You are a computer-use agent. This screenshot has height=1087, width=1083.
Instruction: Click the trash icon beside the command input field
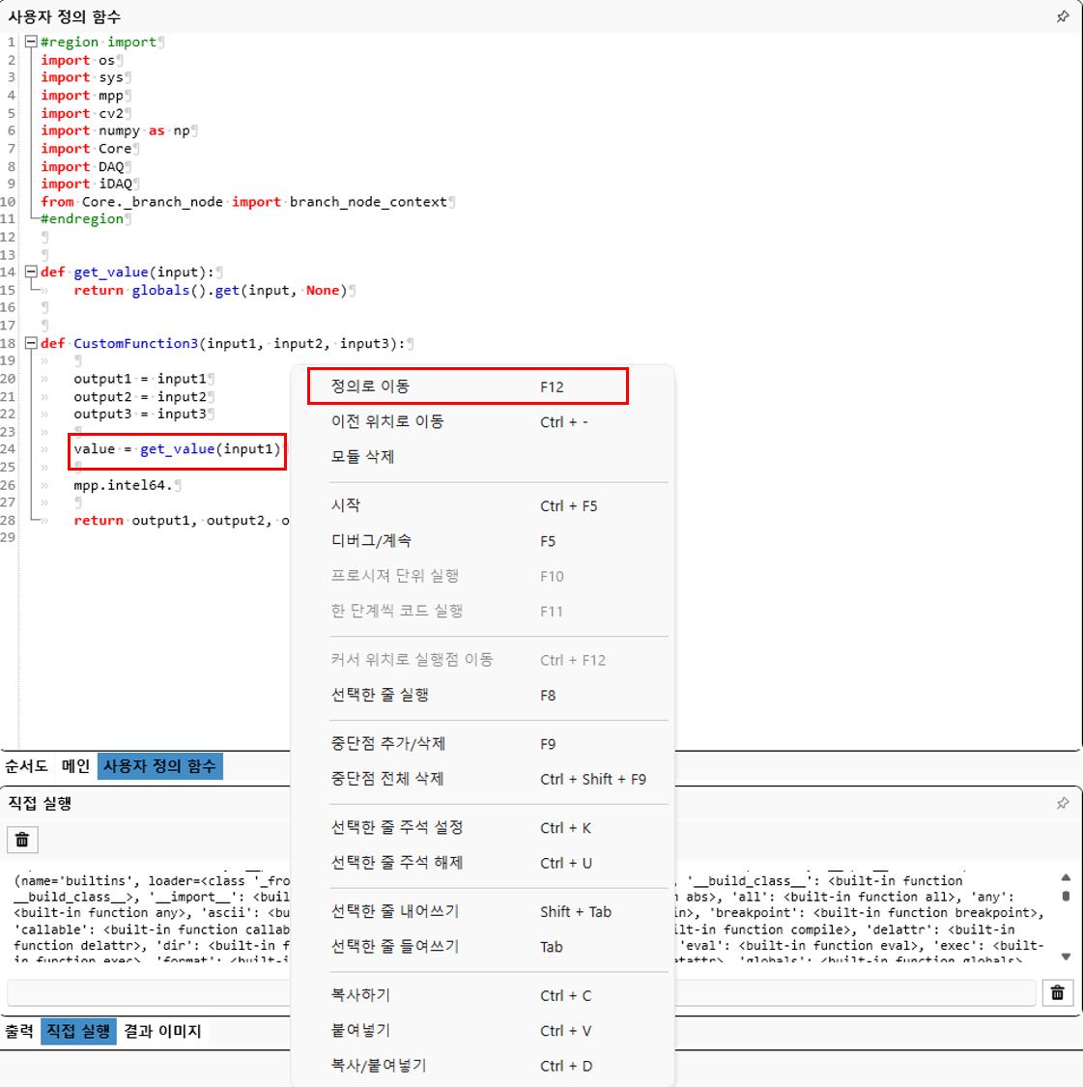(x=1058, y=992)
